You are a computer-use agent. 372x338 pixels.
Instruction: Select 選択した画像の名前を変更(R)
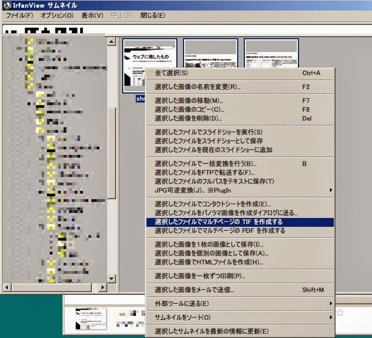[x=240, y=87]
